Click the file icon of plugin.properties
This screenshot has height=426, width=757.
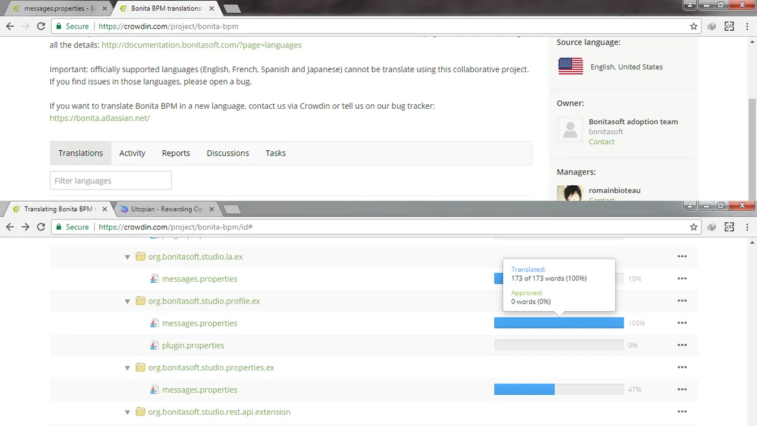154,346
